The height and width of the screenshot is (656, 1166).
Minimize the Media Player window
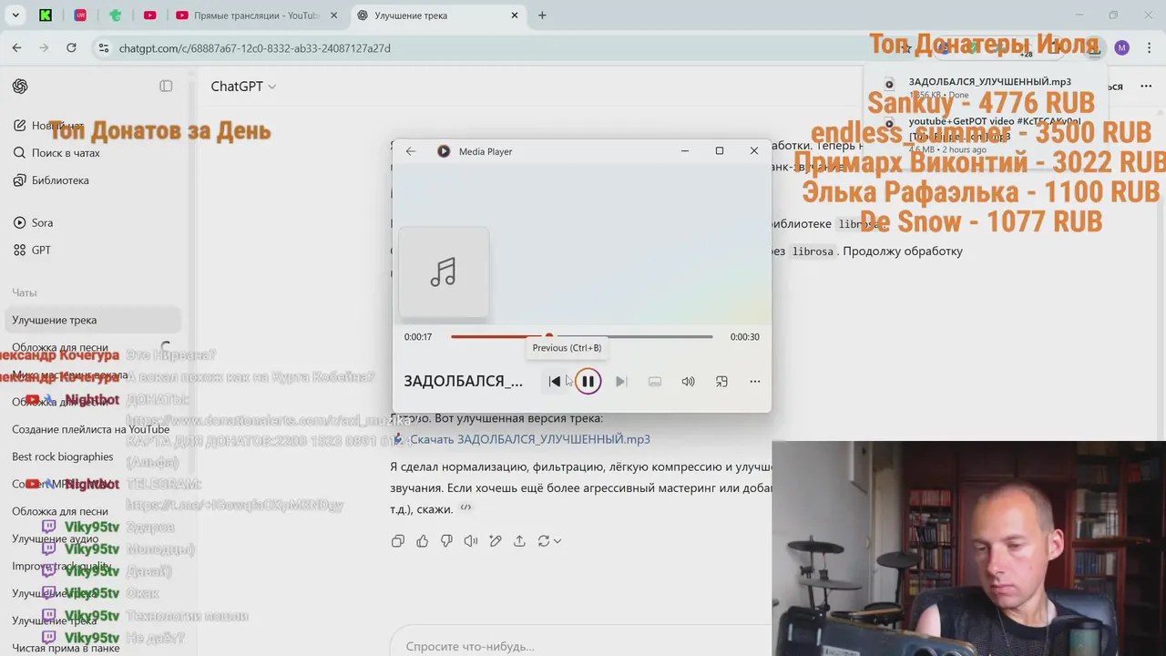[x=685, y=151]
